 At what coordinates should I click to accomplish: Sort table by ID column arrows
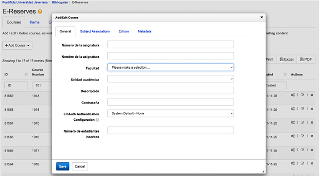26,75
